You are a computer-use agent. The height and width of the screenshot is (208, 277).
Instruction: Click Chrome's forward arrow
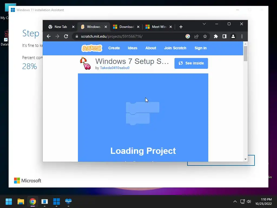pyautogui.click(x=57, y=37)
